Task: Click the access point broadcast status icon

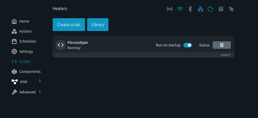Action: (x=170, y=9)
